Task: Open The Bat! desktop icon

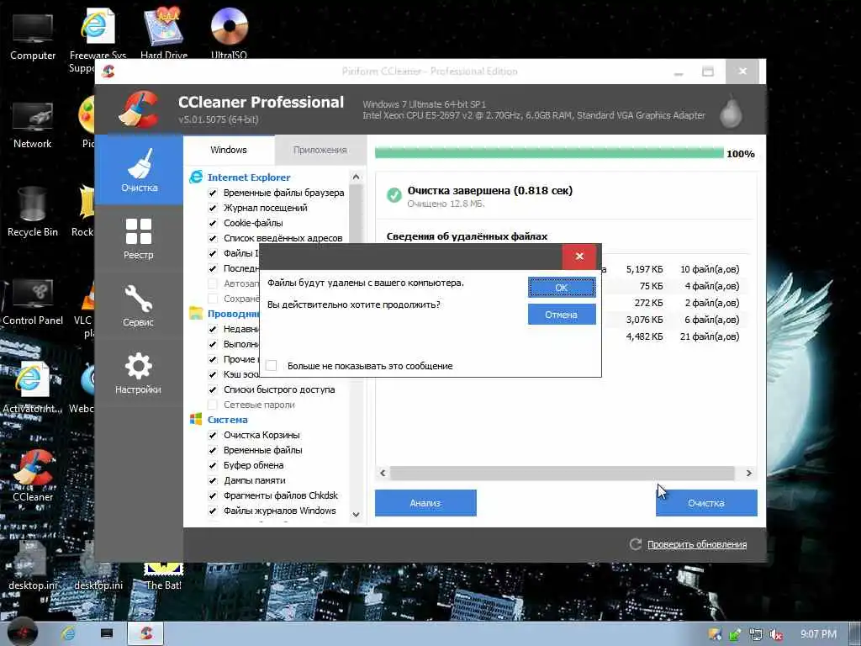Action: click(163, 577)
